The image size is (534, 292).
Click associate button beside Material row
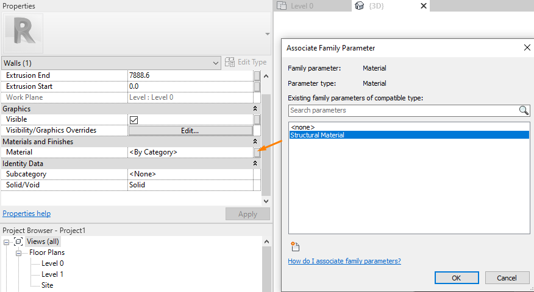tap(257, 152)
